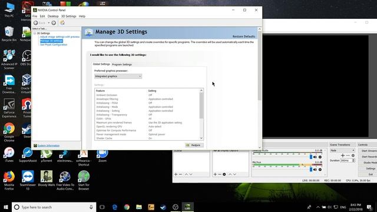
Task: Remove scene with minus icon in OBS
Action: [181, 174]
